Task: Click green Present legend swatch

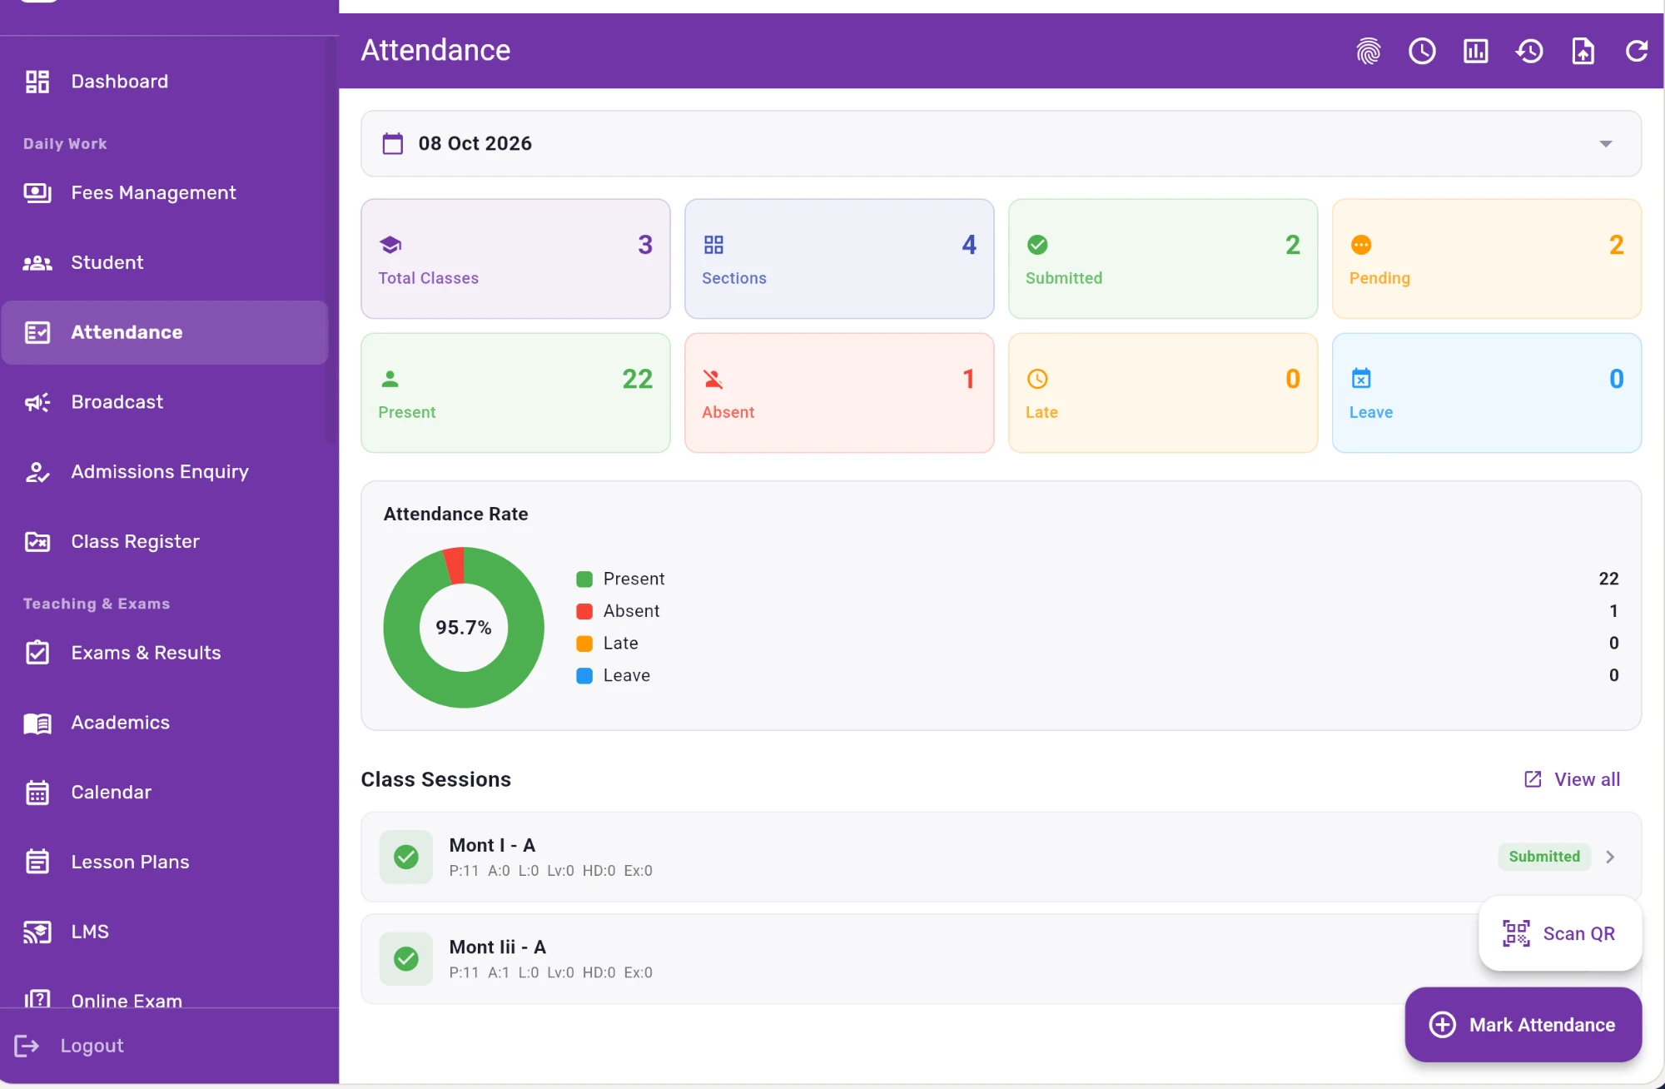Action: point(584,579)
